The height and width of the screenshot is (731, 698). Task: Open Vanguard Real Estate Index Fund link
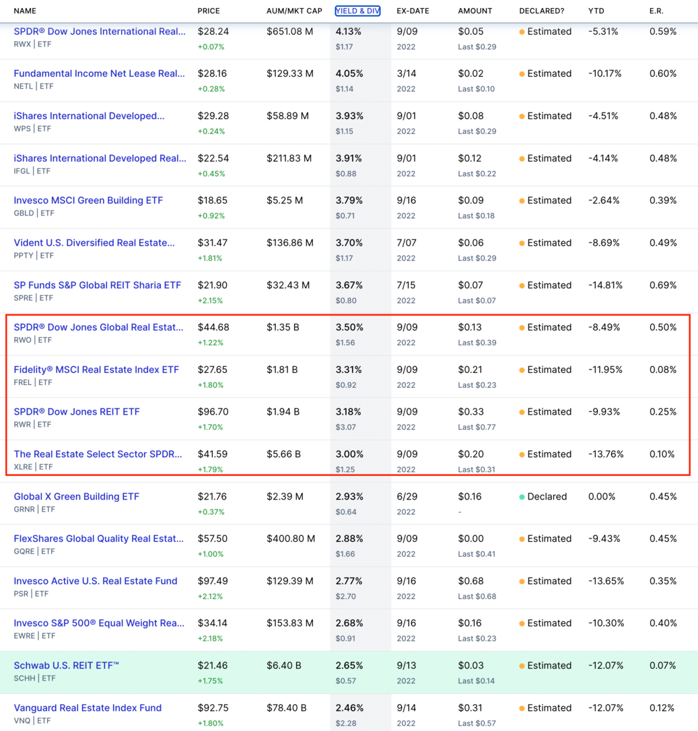88,707
